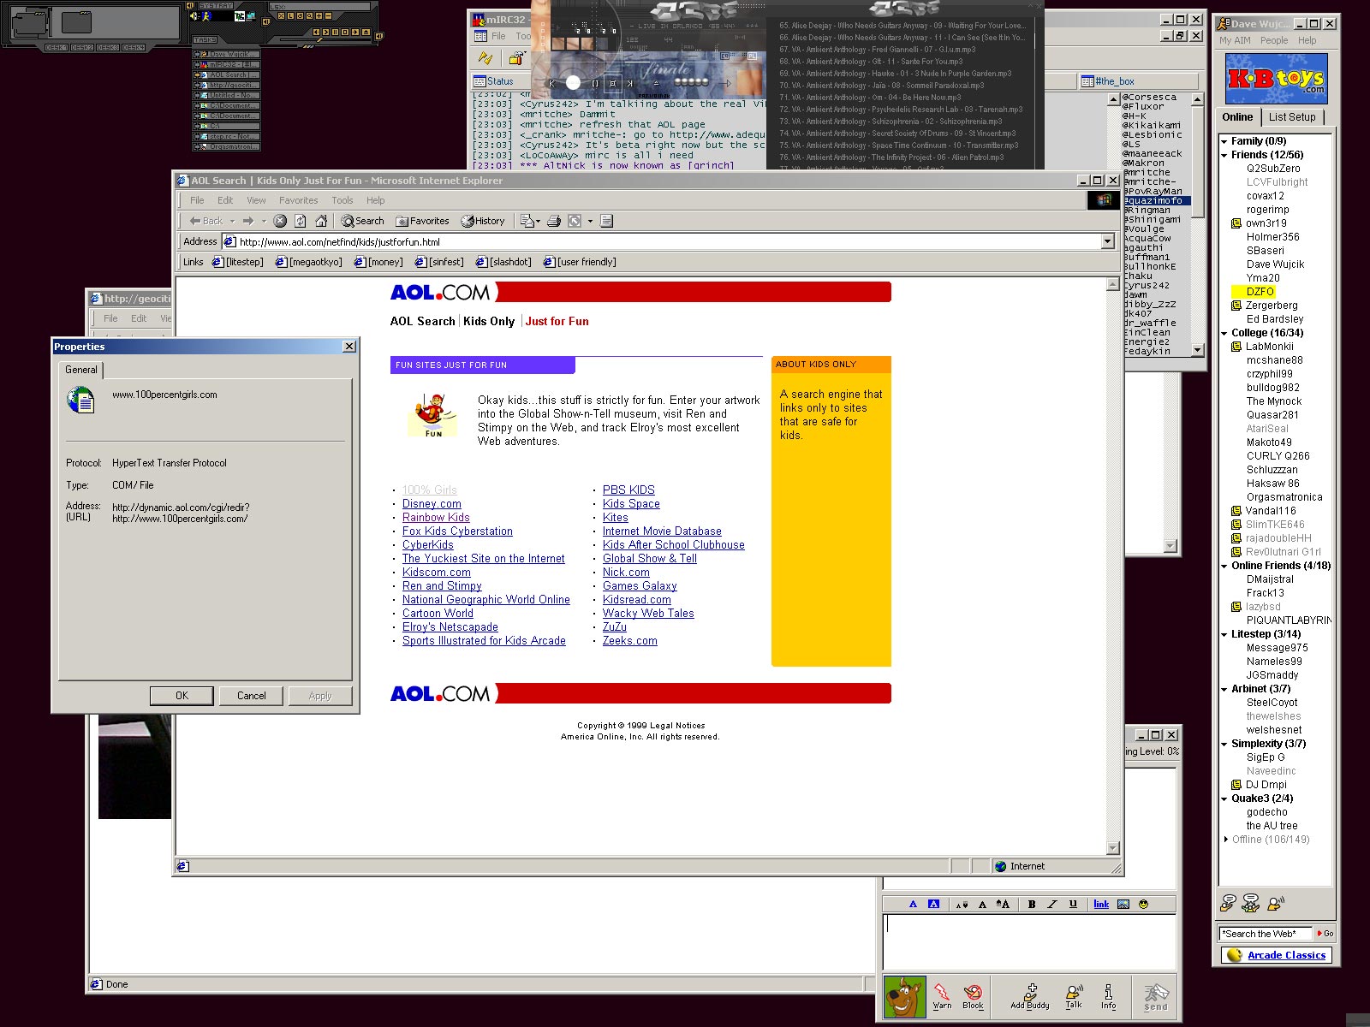This screenshot has width=1370, height=1027.
Task: Click the Talk icon in the IM window
Action: click(1074, 997)
